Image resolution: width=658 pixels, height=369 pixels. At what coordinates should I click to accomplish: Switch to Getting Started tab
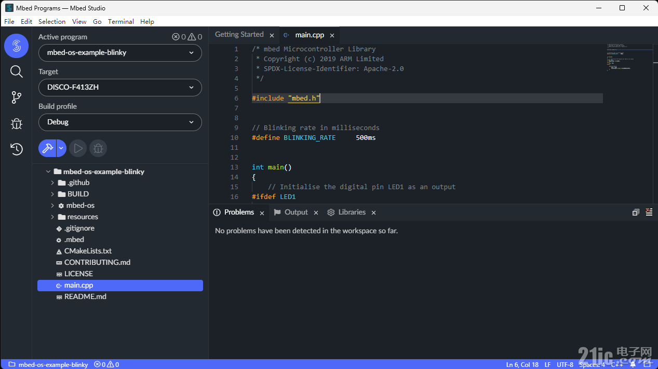239,35
